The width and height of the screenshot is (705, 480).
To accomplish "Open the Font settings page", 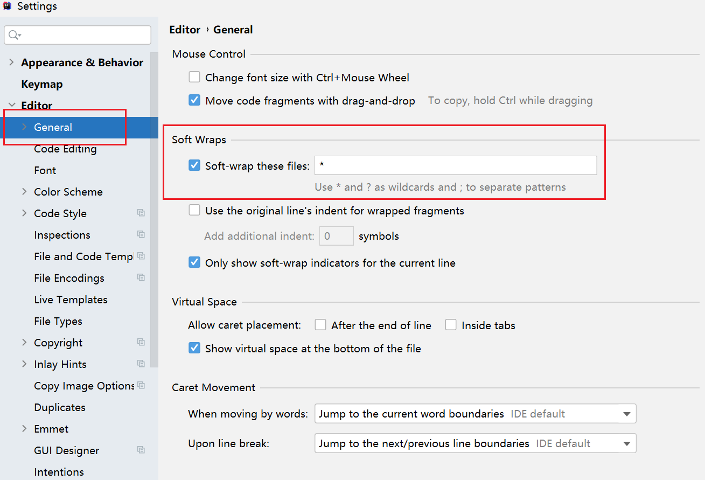I will 45,170.
